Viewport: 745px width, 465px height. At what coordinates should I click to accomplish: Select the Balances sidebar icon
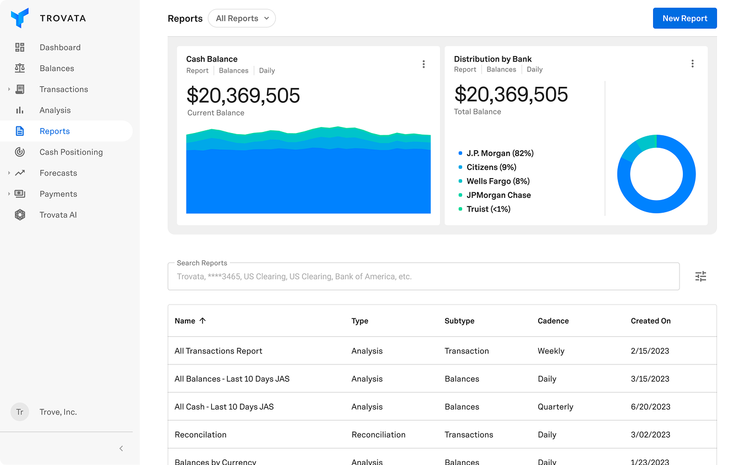tap(20, 68)
